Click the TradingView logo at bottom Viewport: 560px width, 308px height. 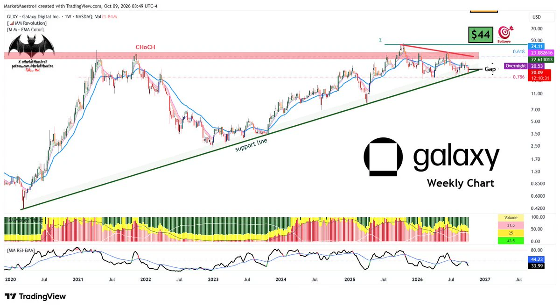(x=35, y=296)
